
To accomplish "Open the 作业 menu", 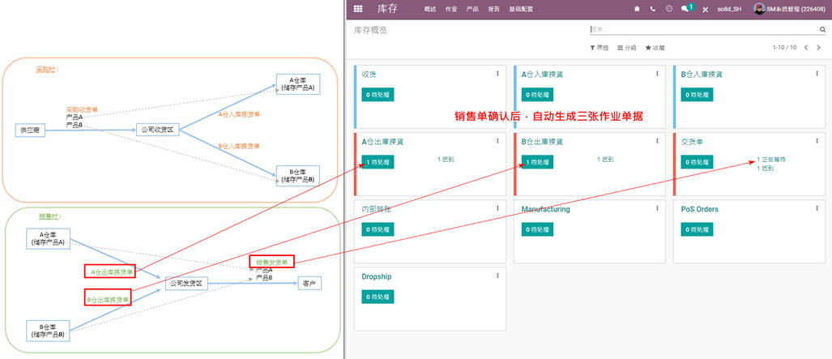I will tap(451, 9).
